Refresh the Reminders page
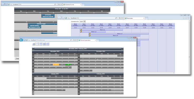This screenshot has width=194, height=99. [x=121, y=18]
